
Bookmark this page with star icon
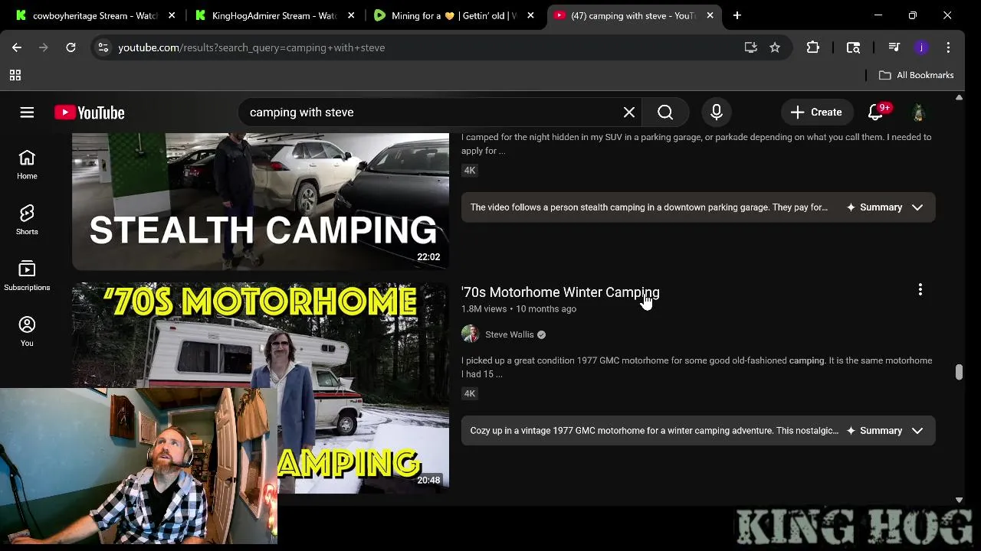(775, 47)
